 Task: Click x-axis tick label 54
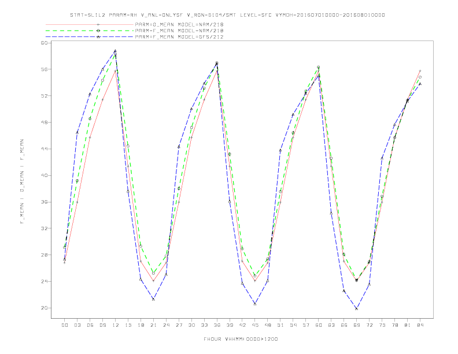(293, 325)
